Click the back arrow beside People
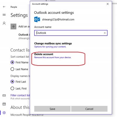 (x=4, y=7)
